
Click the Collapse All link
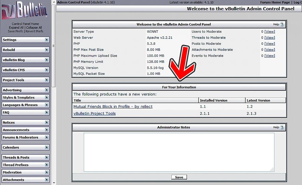click(34, 27)
